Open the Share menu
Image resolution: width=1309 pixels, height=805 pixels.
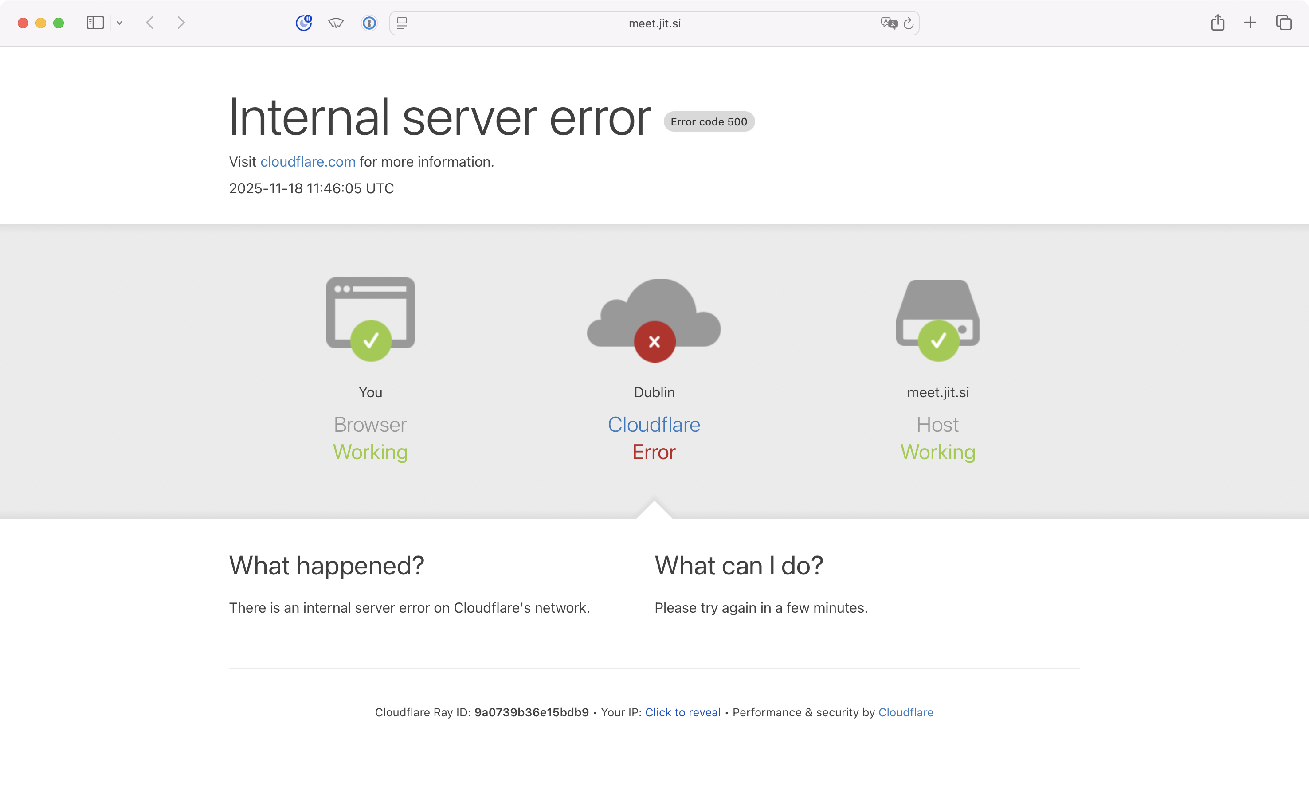(1217, 23)
